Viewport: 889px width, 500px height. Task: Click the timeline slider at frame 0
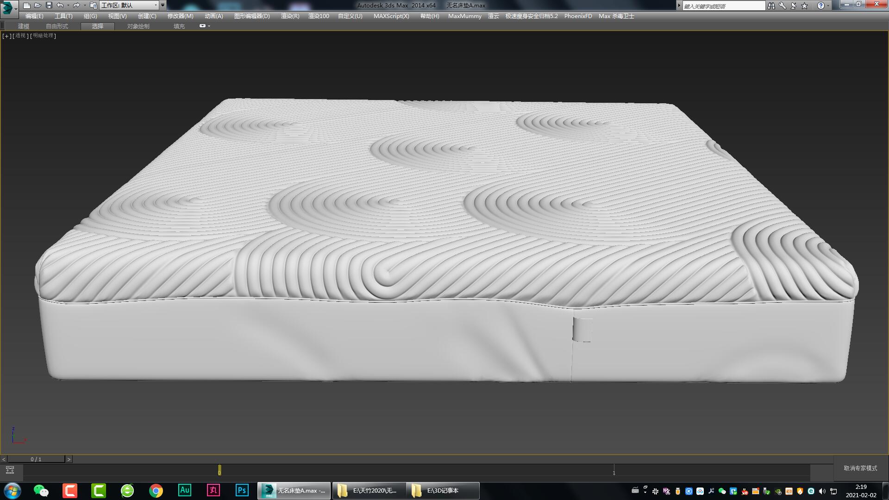click(x=219, y=470)
